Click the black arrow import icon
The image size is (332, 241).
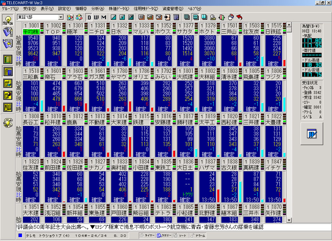click(x=168, y=17)
